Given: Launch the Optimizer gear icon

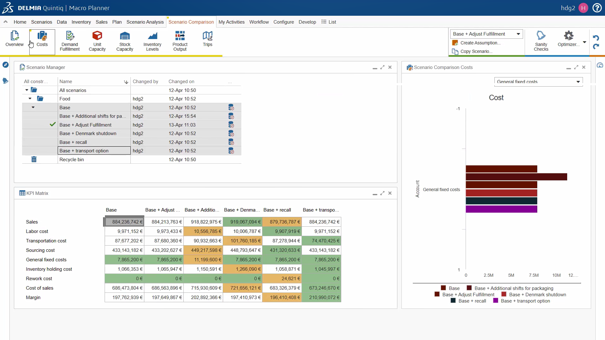Looking at the screenshot, I should click(568, 35).
